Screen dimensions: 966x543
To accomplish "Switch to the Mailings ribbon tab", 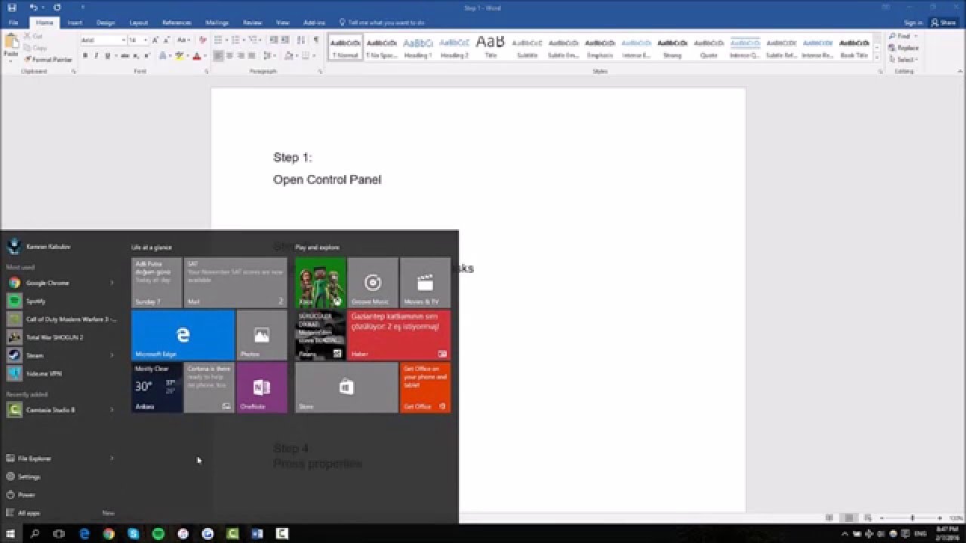I will click(217, 23).
